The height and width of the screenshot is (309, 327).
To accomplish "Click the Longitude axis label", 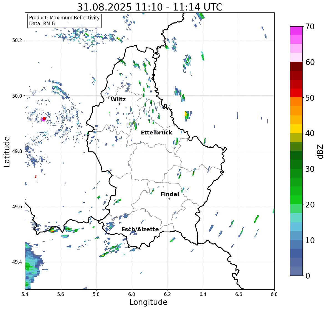I will (148, 302).
